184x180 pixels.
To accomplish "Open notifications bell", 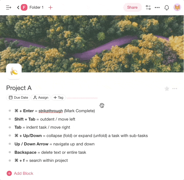I will pos(167,7).
